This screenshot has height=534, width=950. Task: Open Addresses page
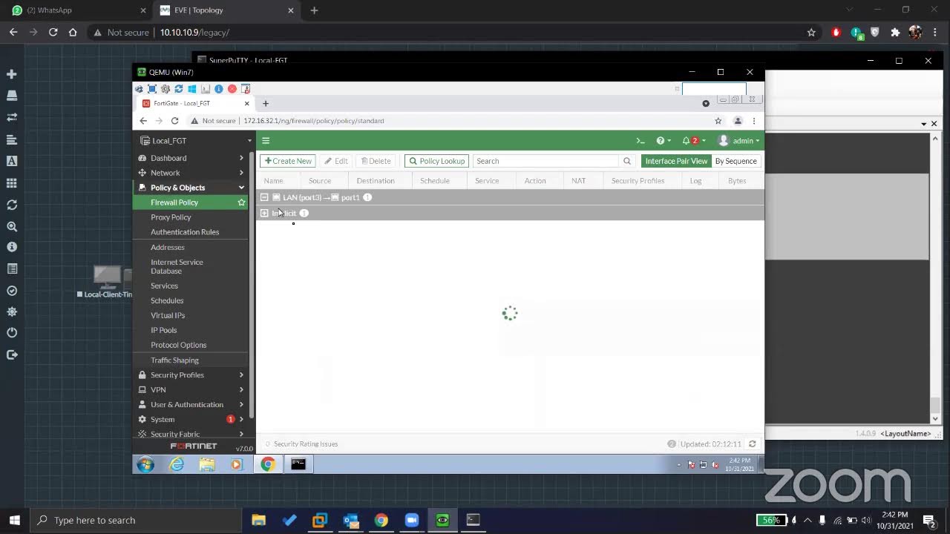(168, 248)
